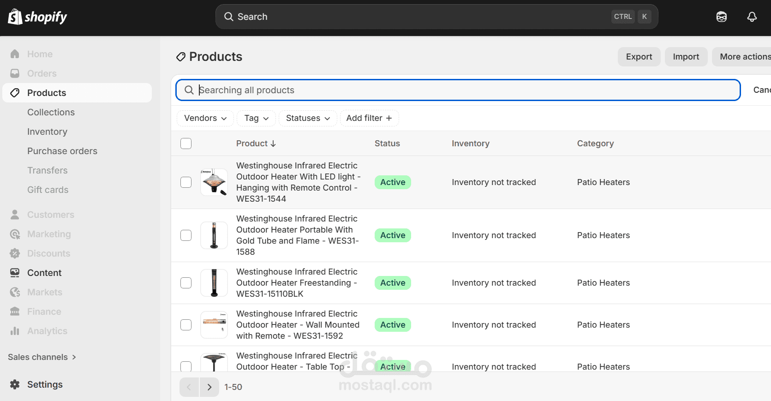Click the top Search bar
The image size is (771, 401).
click(x=436, y=17)
